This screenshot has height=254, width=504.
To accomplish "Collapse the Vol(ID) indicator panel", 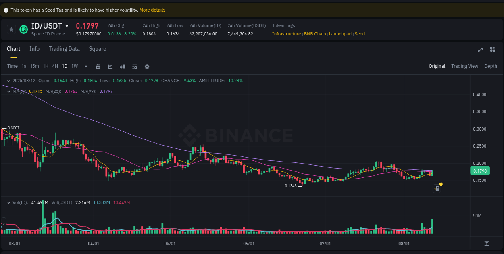I will (x=8, y=202).
